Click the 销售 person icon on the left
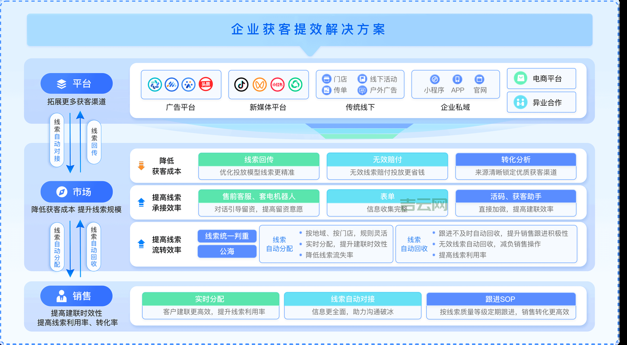The image size is (627, 345). (62, 296)
